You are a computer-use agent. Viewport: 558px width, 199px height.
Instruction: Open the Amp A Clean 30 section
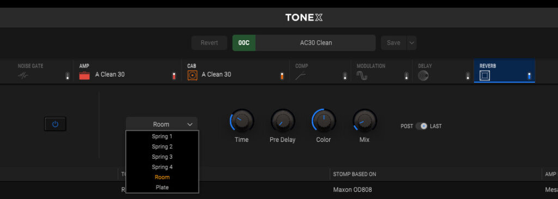(128, 71)
